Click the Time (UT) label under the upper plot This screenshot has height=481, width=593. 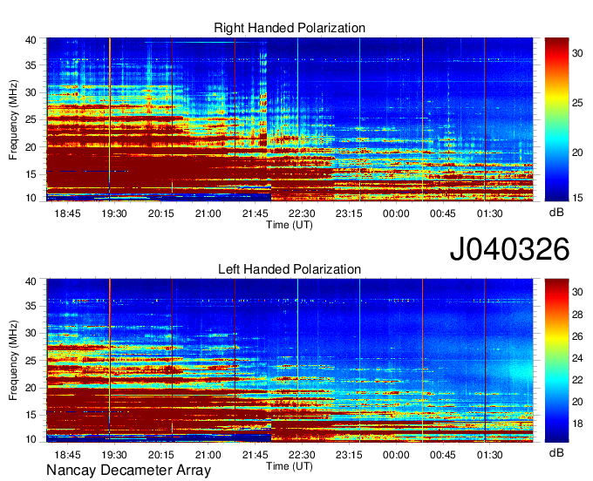(290, 225)
